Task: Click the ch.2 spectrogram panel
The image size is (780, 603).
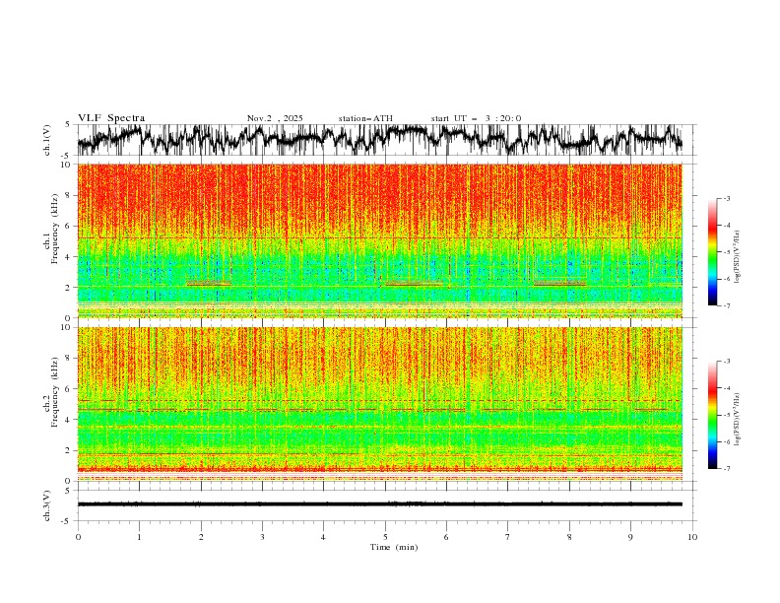Action: point(380,404)
